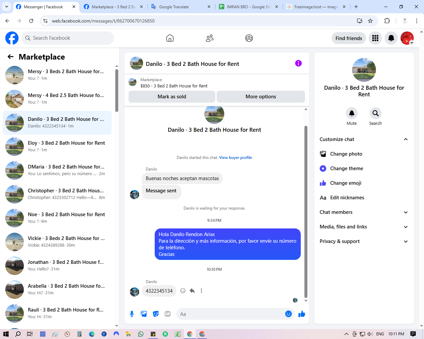Send a voice clip with microphone icon

132,314
